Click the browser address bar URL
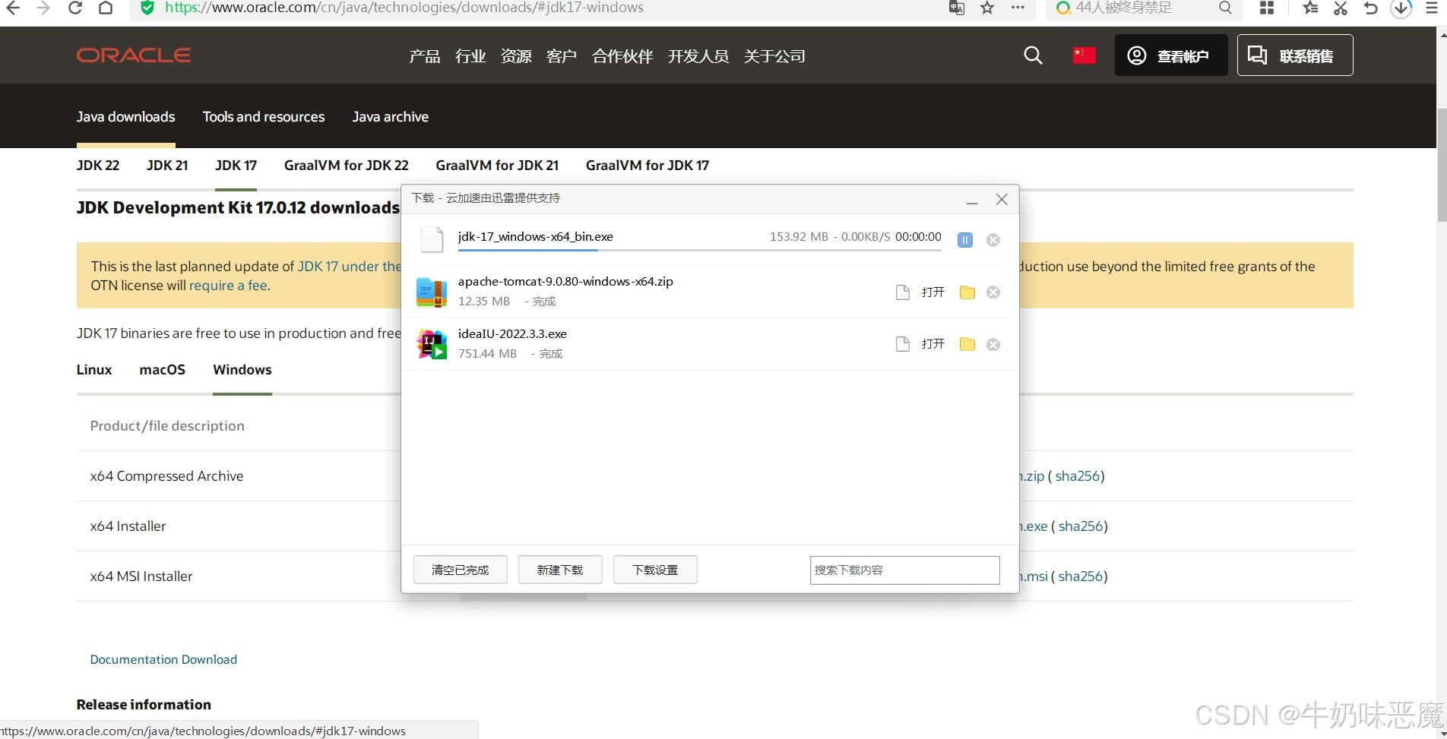The image size is (1447, 739). pos(404,8)
